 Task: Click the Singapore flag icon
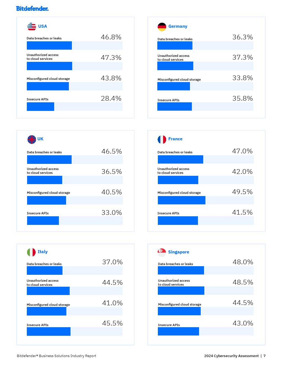tap(162, 252)
